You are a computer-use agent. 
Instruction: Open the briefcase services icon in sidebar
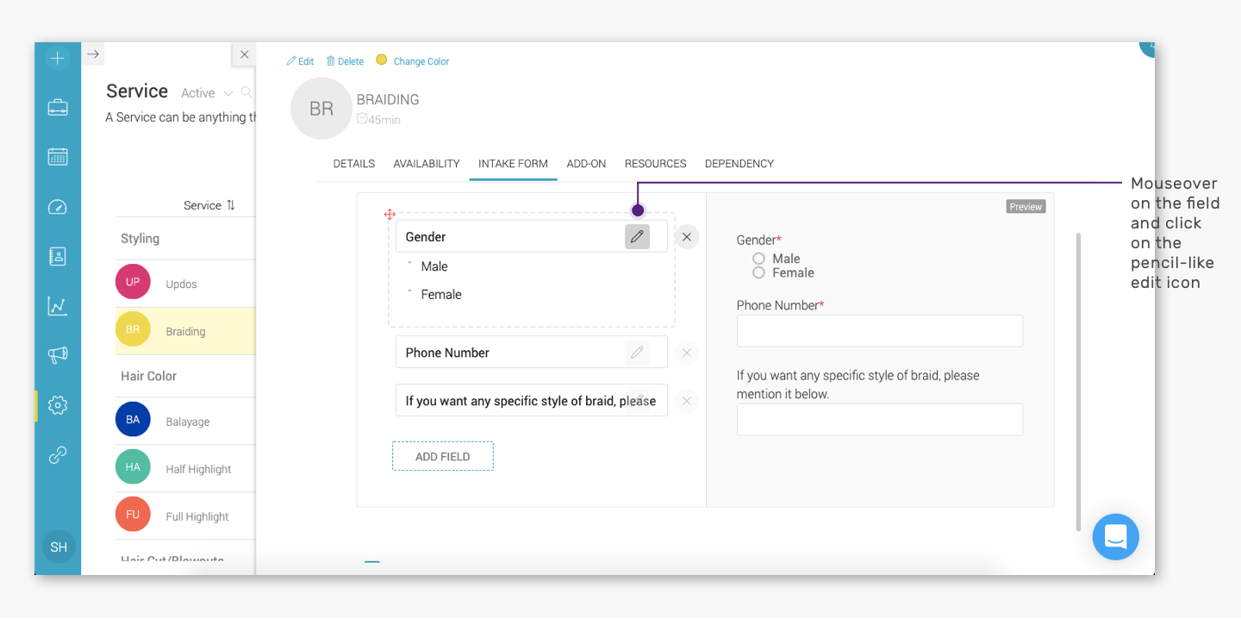(58, 108)
